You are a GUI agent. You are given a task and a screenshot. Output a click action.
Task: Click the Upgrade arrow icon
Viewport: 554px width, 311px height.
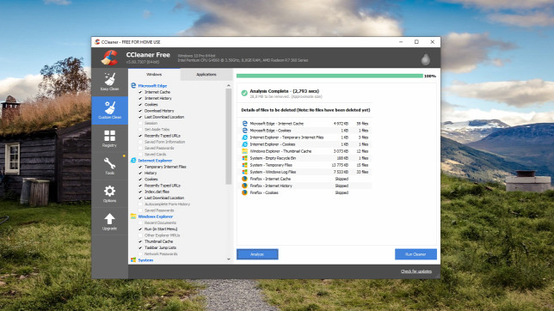(109, 219)
